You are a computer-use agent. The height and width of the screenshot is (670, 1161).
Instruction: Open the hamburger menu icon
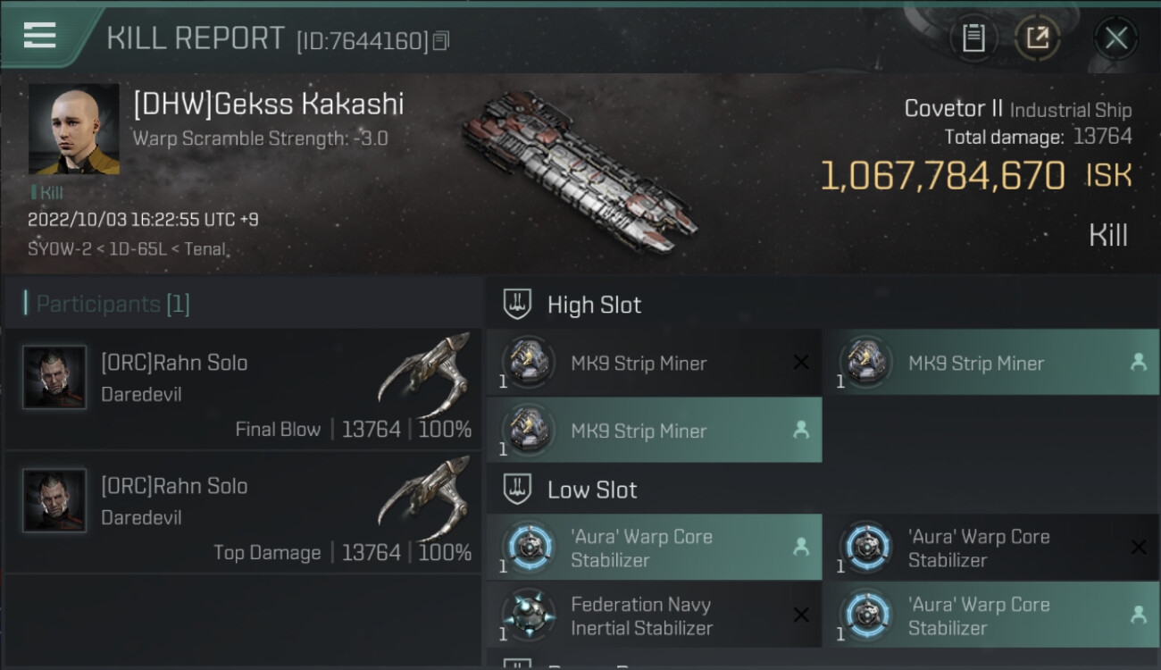click(x=40, y=36)
